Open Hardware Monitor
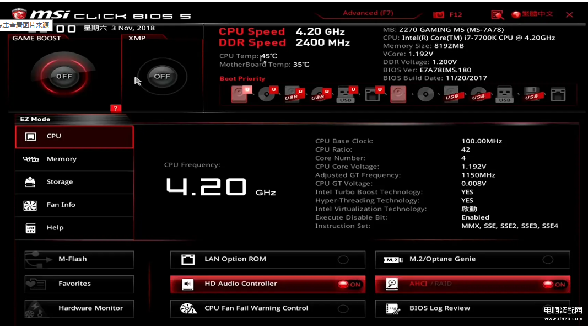The width and height of the screenshot is (588, 326). (79, 308)
